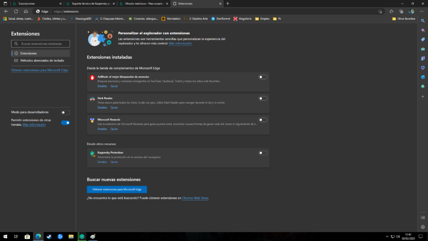Viewport: 428px width, 241px height.
Task: Switch to the Suscripciones tab
Action: pyautogui.click(x=37, y=3)
